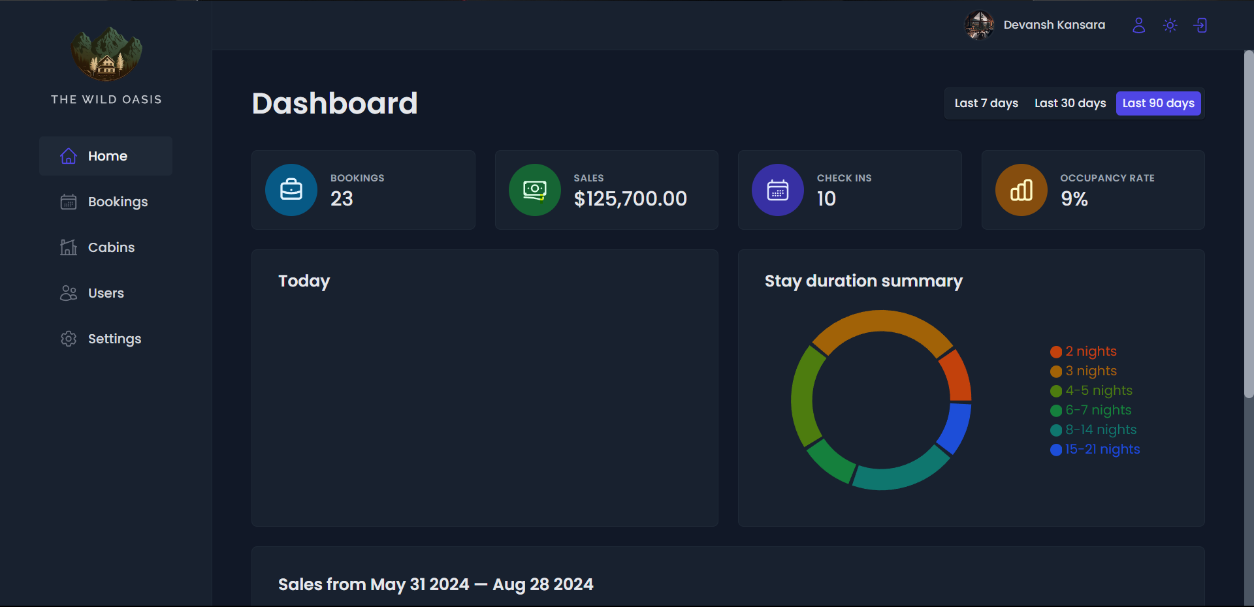Screen dimensions: 1254x607
Task: Click the user account icon in header
Action: [1138, 25]
